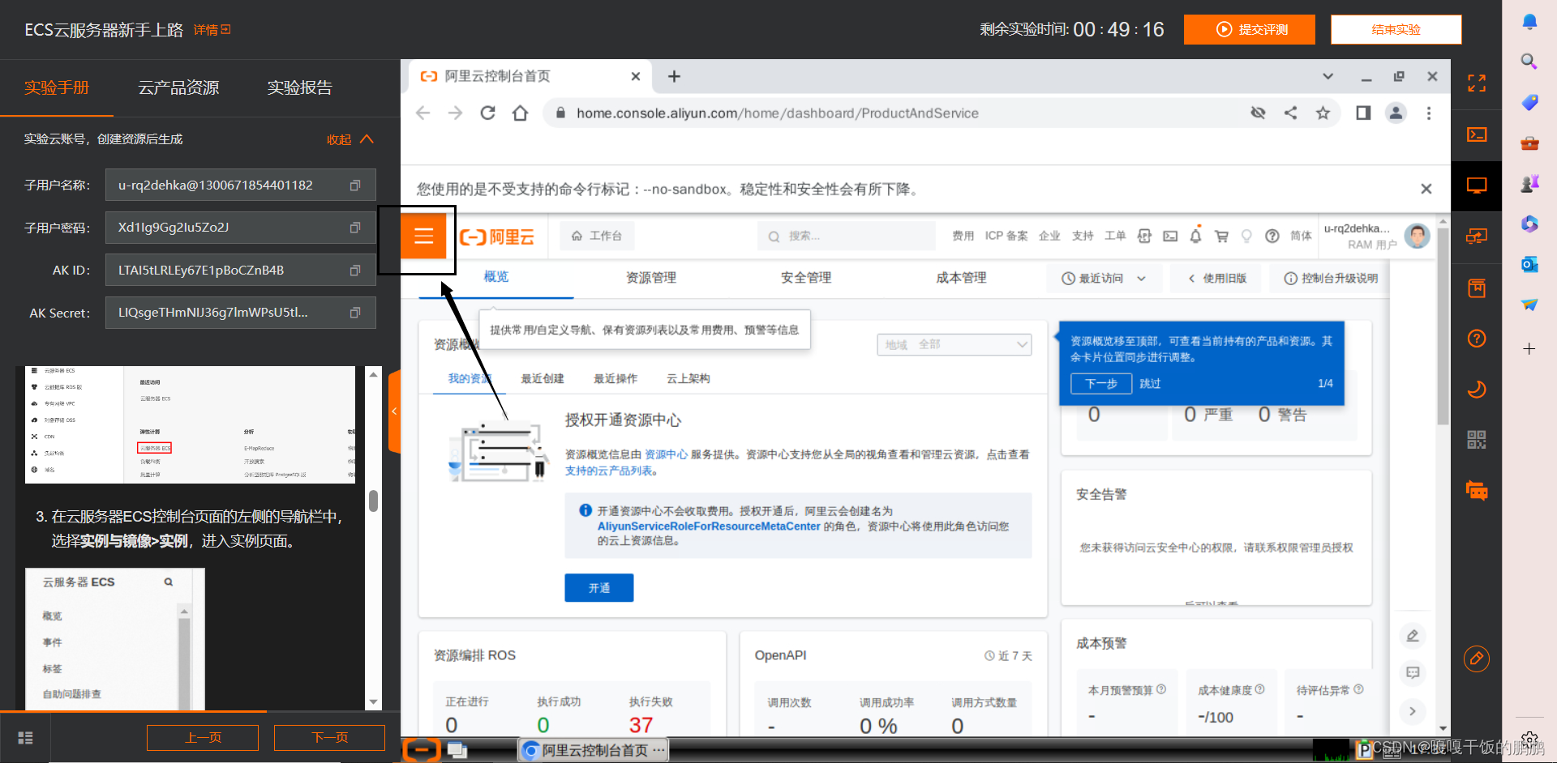Open the 安全管理 tab
This screenshot has height=763, width=1557.
coord(806,278)
